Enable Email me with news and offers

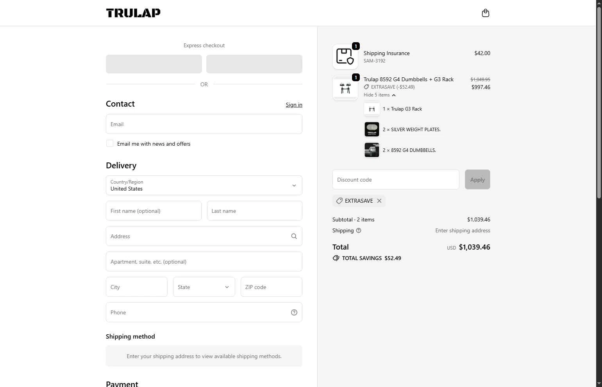(x=110, y=143)
